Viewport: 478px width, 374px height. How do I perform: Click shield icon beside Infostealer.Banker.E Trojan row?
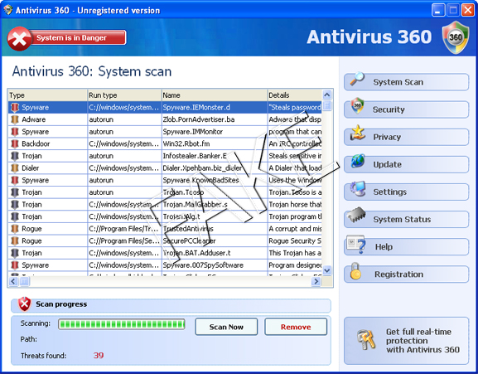(15, 156)
